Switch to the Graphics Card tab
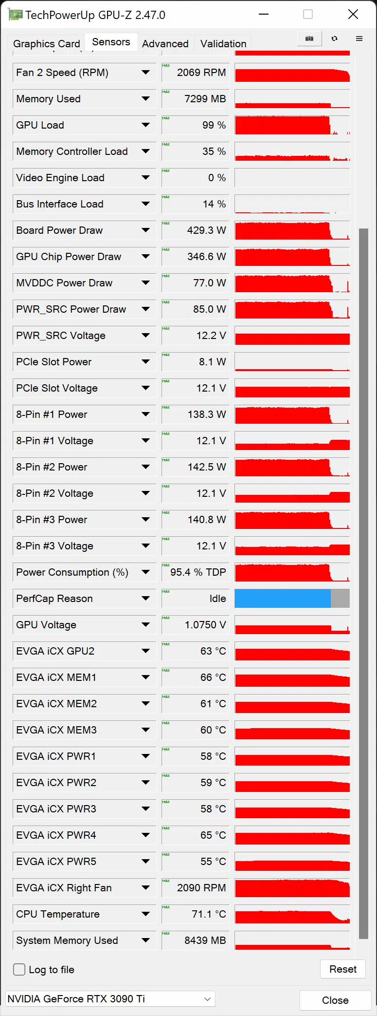Viewport: 377px width, 1016px height. point(47,43)
